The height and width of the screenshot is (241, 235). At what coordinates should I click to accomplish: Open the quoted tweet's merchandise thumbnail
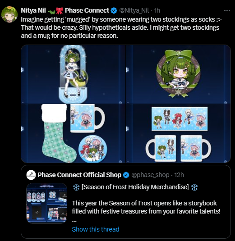tap(47, 203)
